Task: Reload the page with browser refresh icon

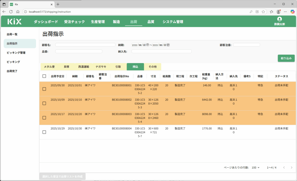Action: point(11,12)
